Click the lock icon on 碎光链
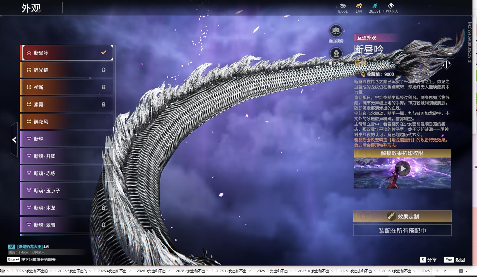This screenshot has width=477, height=277. (x=104, y=70)
